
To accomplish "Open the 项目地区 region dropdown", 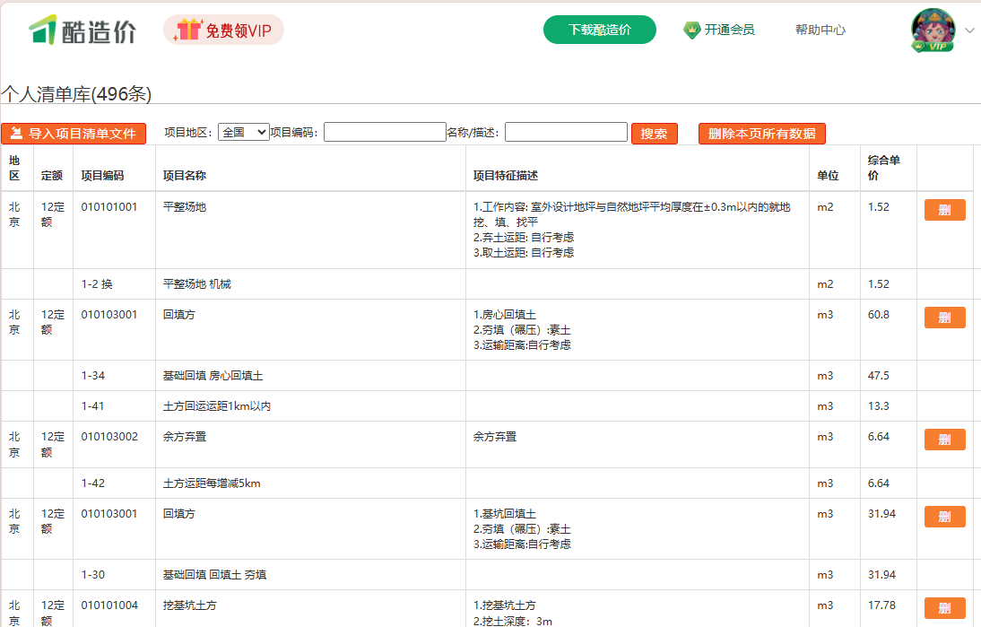I will click(243, 132).
